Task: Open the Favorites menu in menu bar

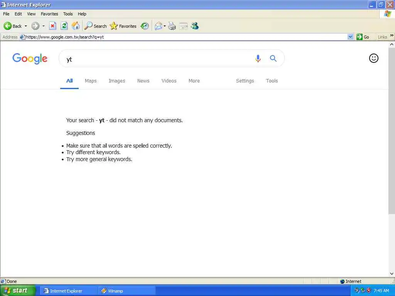Action: point(49,14)
